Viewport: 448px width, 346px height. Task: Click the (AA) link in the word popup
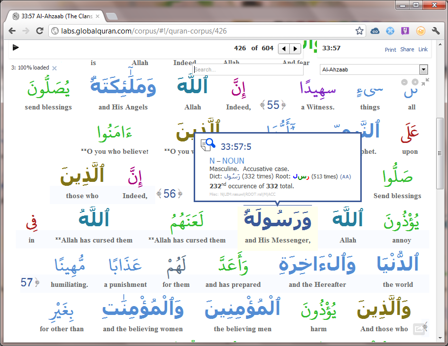click(345, 175)
